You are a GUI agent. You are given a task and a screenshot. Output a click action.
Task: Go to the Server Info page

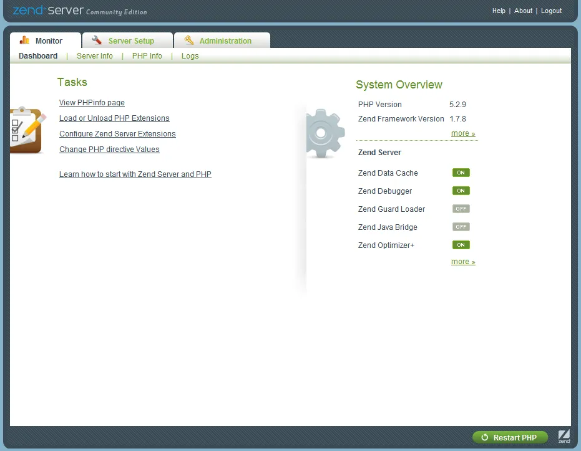[94, 56]
